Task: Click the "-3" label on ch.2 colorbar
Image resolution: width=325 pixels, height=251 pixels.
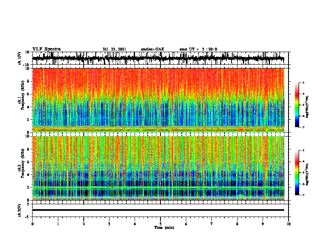Action: tap(302, 151)
